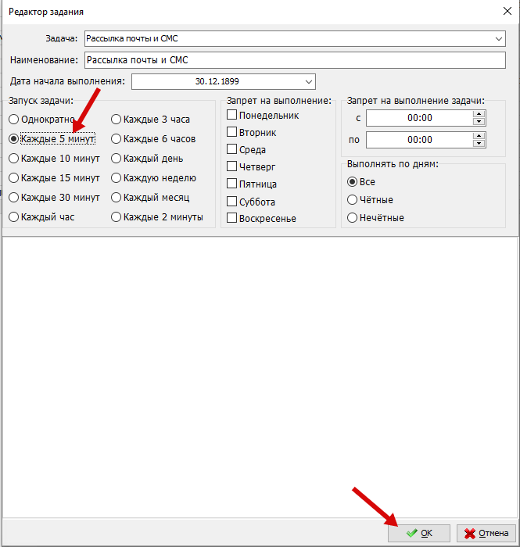Image resolution: width=520 pixels, height=547 pixels.
Task: Toggle the Воскресенье checkbox
Action: pos(232,219)
